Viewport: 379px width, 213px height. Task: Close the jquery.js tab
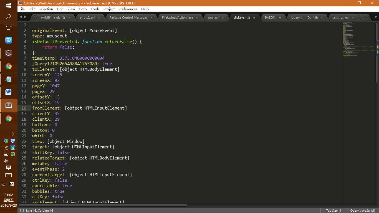[322, 17]
